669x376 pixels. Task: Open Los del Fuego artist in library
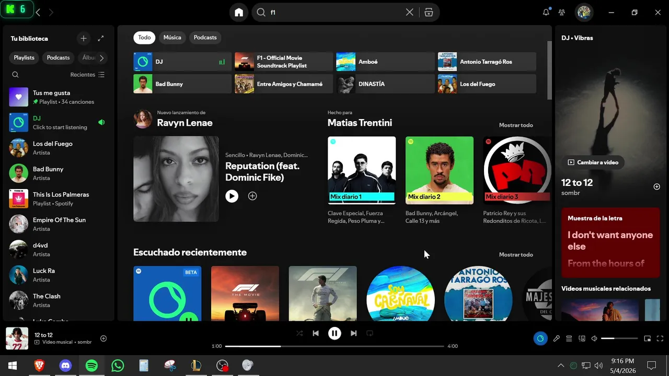[x=57, y=148]
